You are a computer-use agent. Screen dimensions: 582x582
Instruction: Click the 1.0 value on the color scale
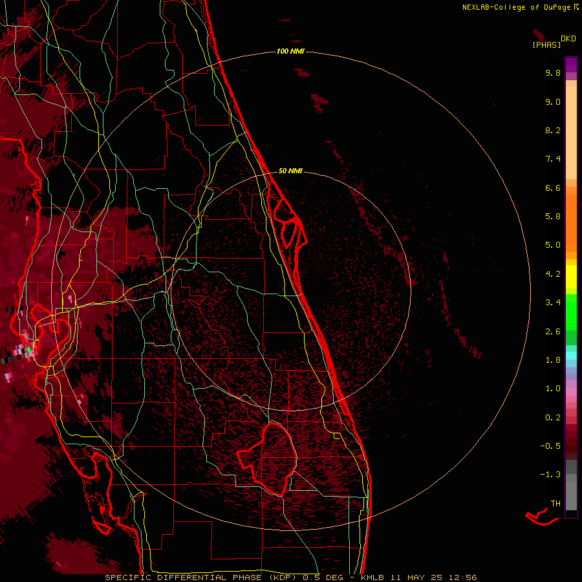[x=553, y=389]
